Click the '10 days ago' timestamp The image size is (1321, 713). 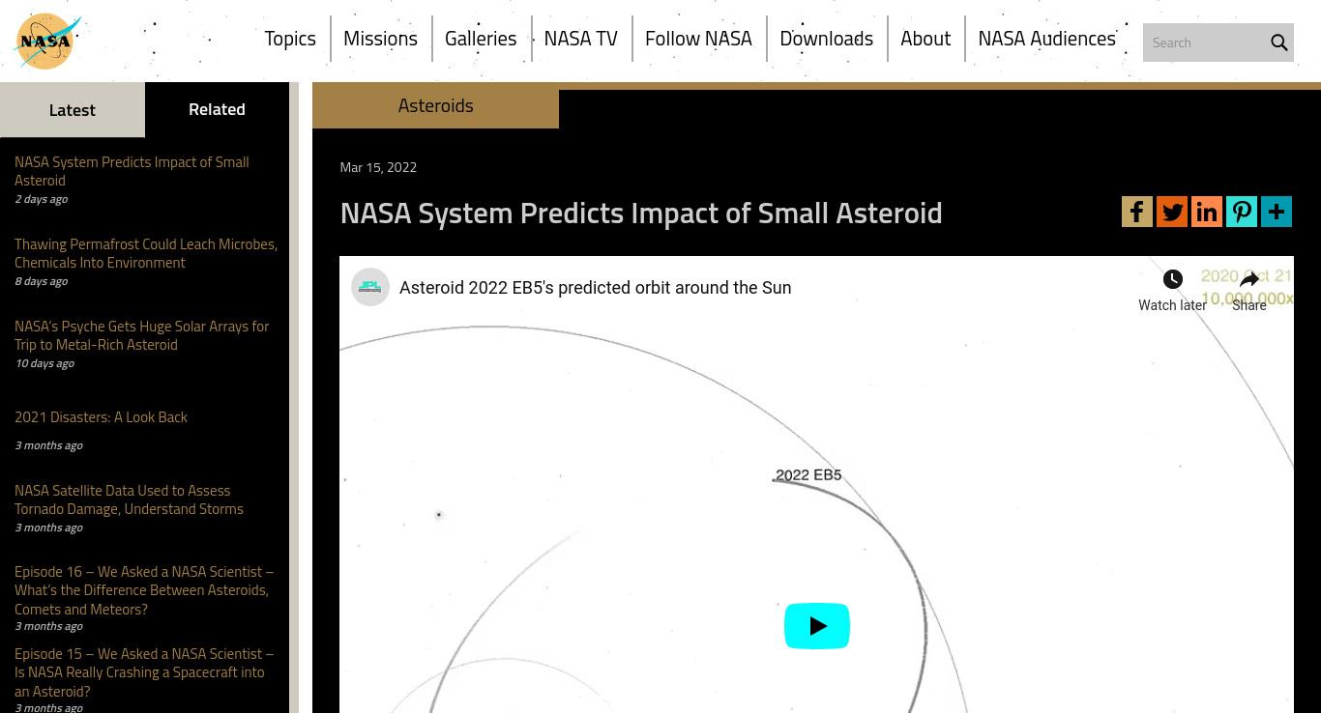pyautogui.click(x=44, y=363)
